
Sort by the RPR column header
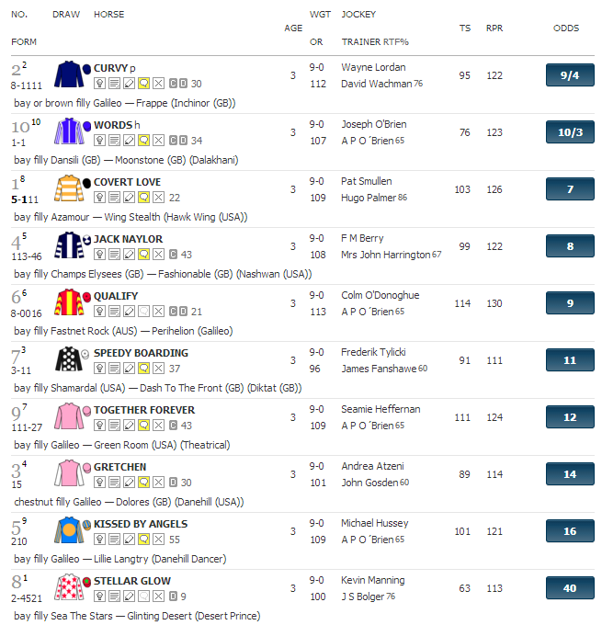click(494, 28)
